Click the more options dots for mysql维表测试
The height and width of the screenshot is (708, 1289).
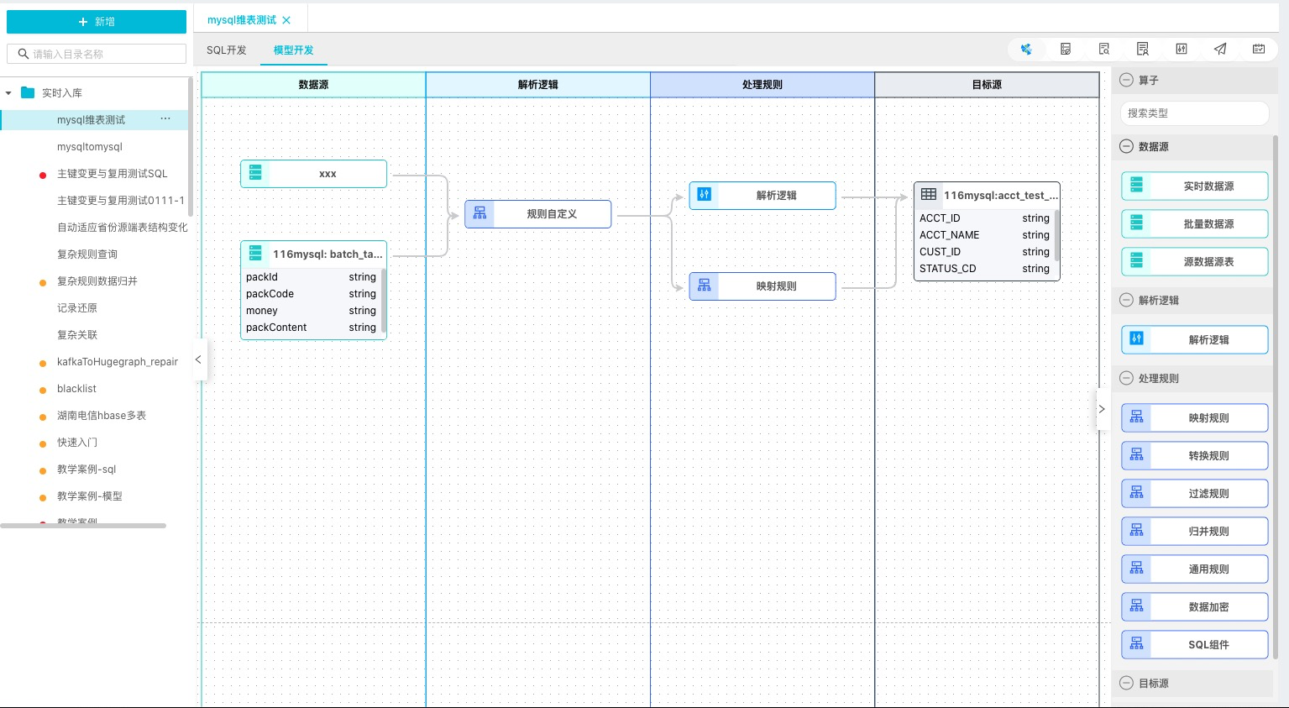tap(165, 119)
